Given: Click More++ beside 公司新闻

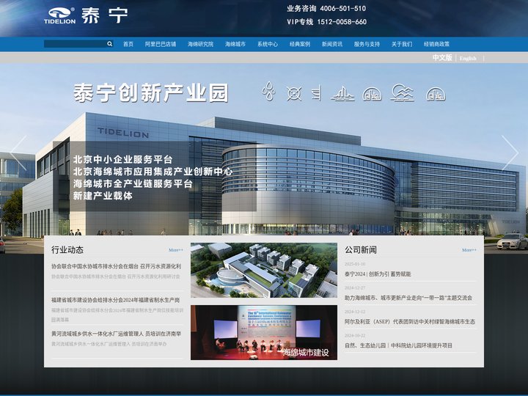Looking at the screenshot, I should pyautogui.click(x=469, y=250).
